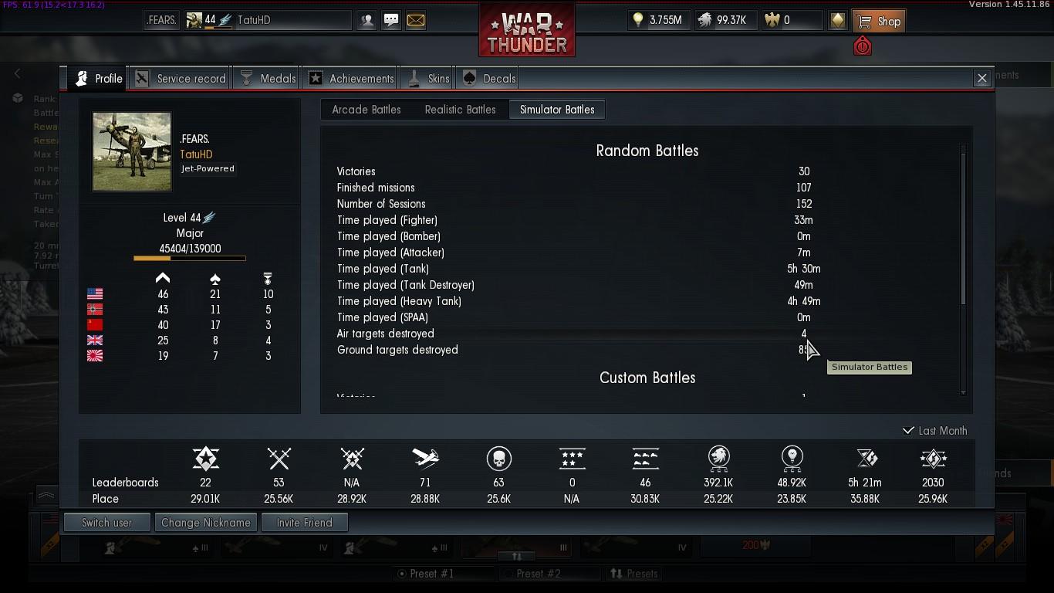The height and width of the screenshot is (593, 1054).
Task: Open the mail envelope icon
Action: [416, 21]
